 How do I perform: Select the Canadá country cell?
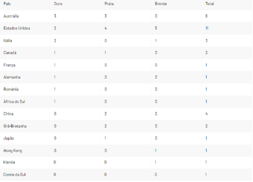click(x=10, y=53)
